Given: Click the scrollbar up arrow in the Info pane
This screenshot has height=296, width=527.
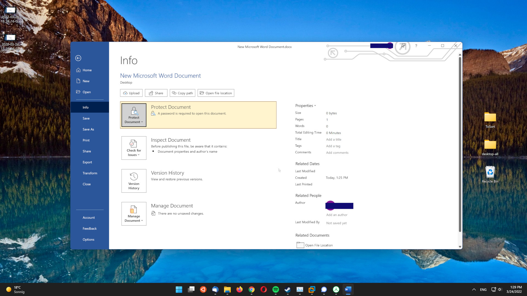Looking at the screenshot, I should pos(460,55).
